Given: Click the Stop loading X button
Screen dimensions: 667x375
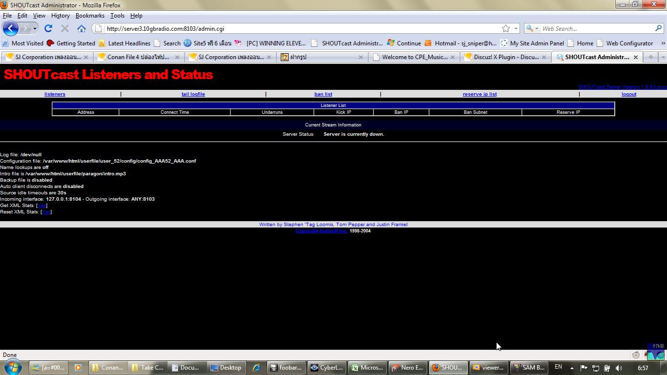Looking at the screenshot, I should (x=64, y=28).
